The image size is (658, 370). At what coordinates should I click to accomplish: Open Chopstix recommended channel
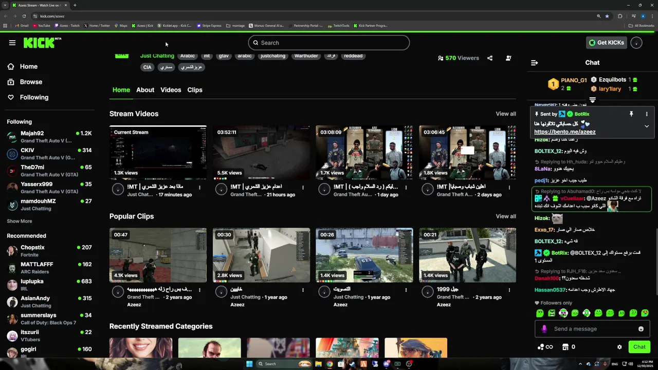[x=49, y=251]
